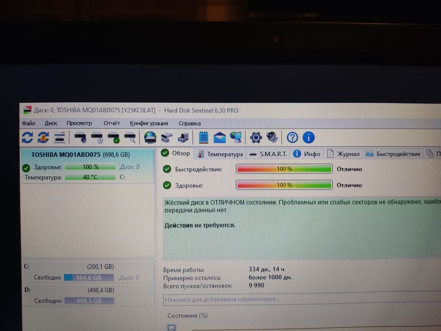The image size is (441, 331).
Task: Click the более 1000 дн. remaining value
Action: pos(270,277)
